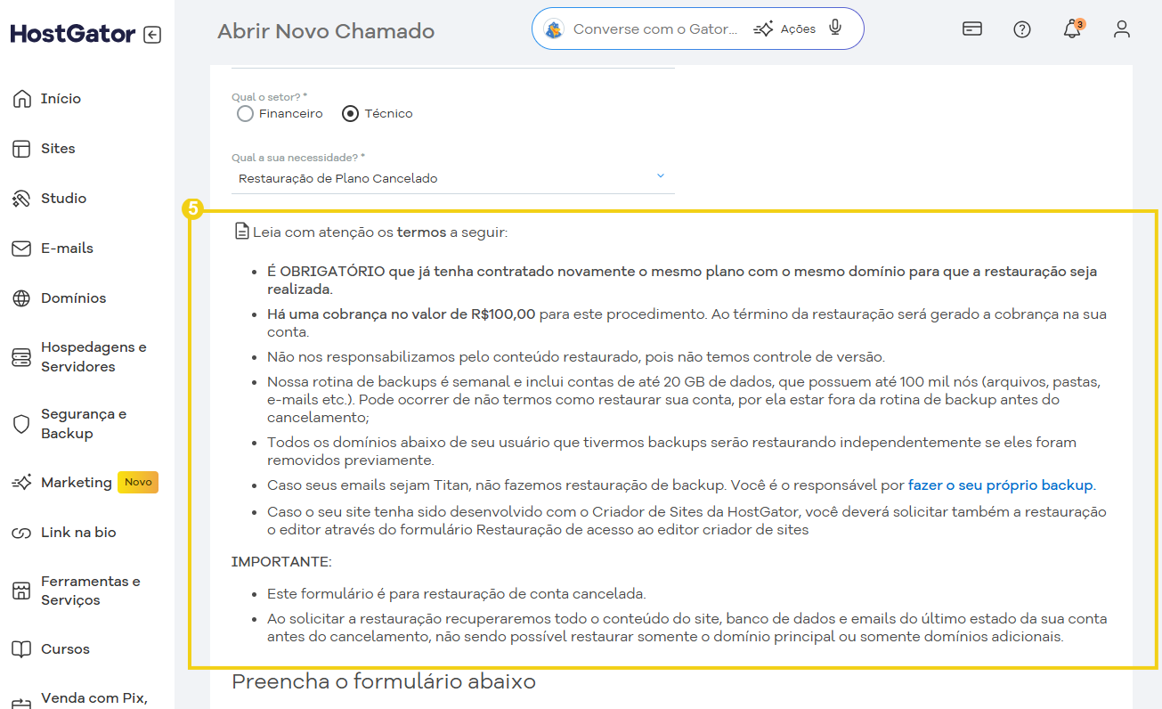Click the Hospedagens e Servidores server icon

coord(21,357)
